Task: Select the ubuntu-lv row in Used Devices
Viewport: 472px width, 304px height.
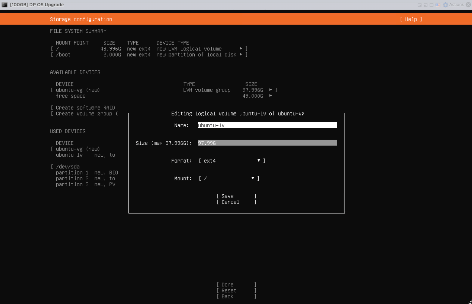Action: (85, 155)
